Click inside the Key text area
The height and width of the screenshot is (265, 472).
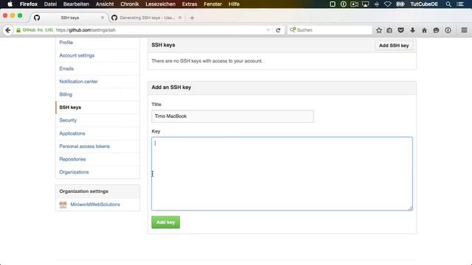[282, 174]
